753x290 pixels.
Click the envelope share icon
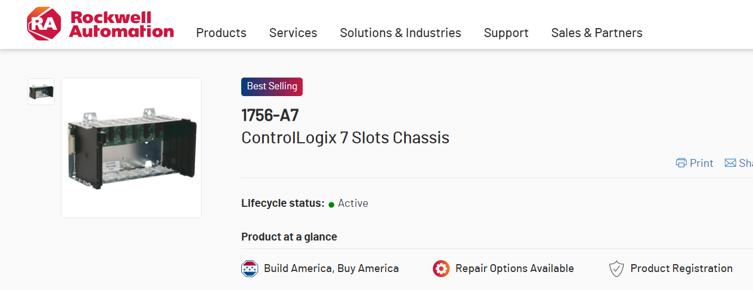click(730, 163)
